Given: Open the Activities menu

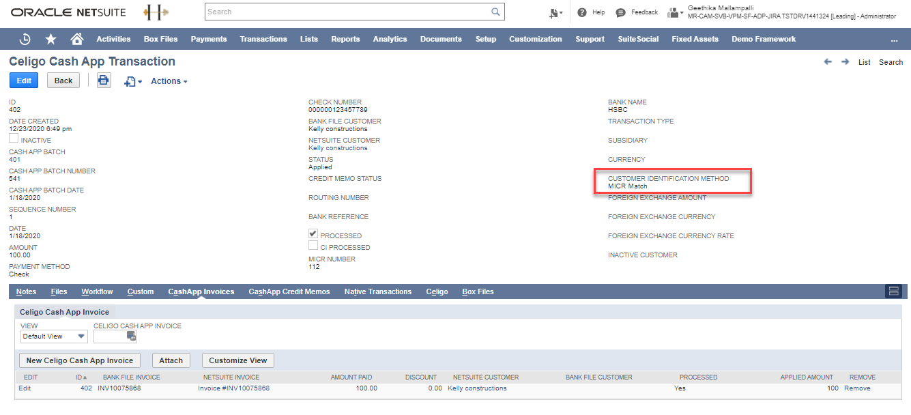Looking at the screenshot, I should (113, 39).
